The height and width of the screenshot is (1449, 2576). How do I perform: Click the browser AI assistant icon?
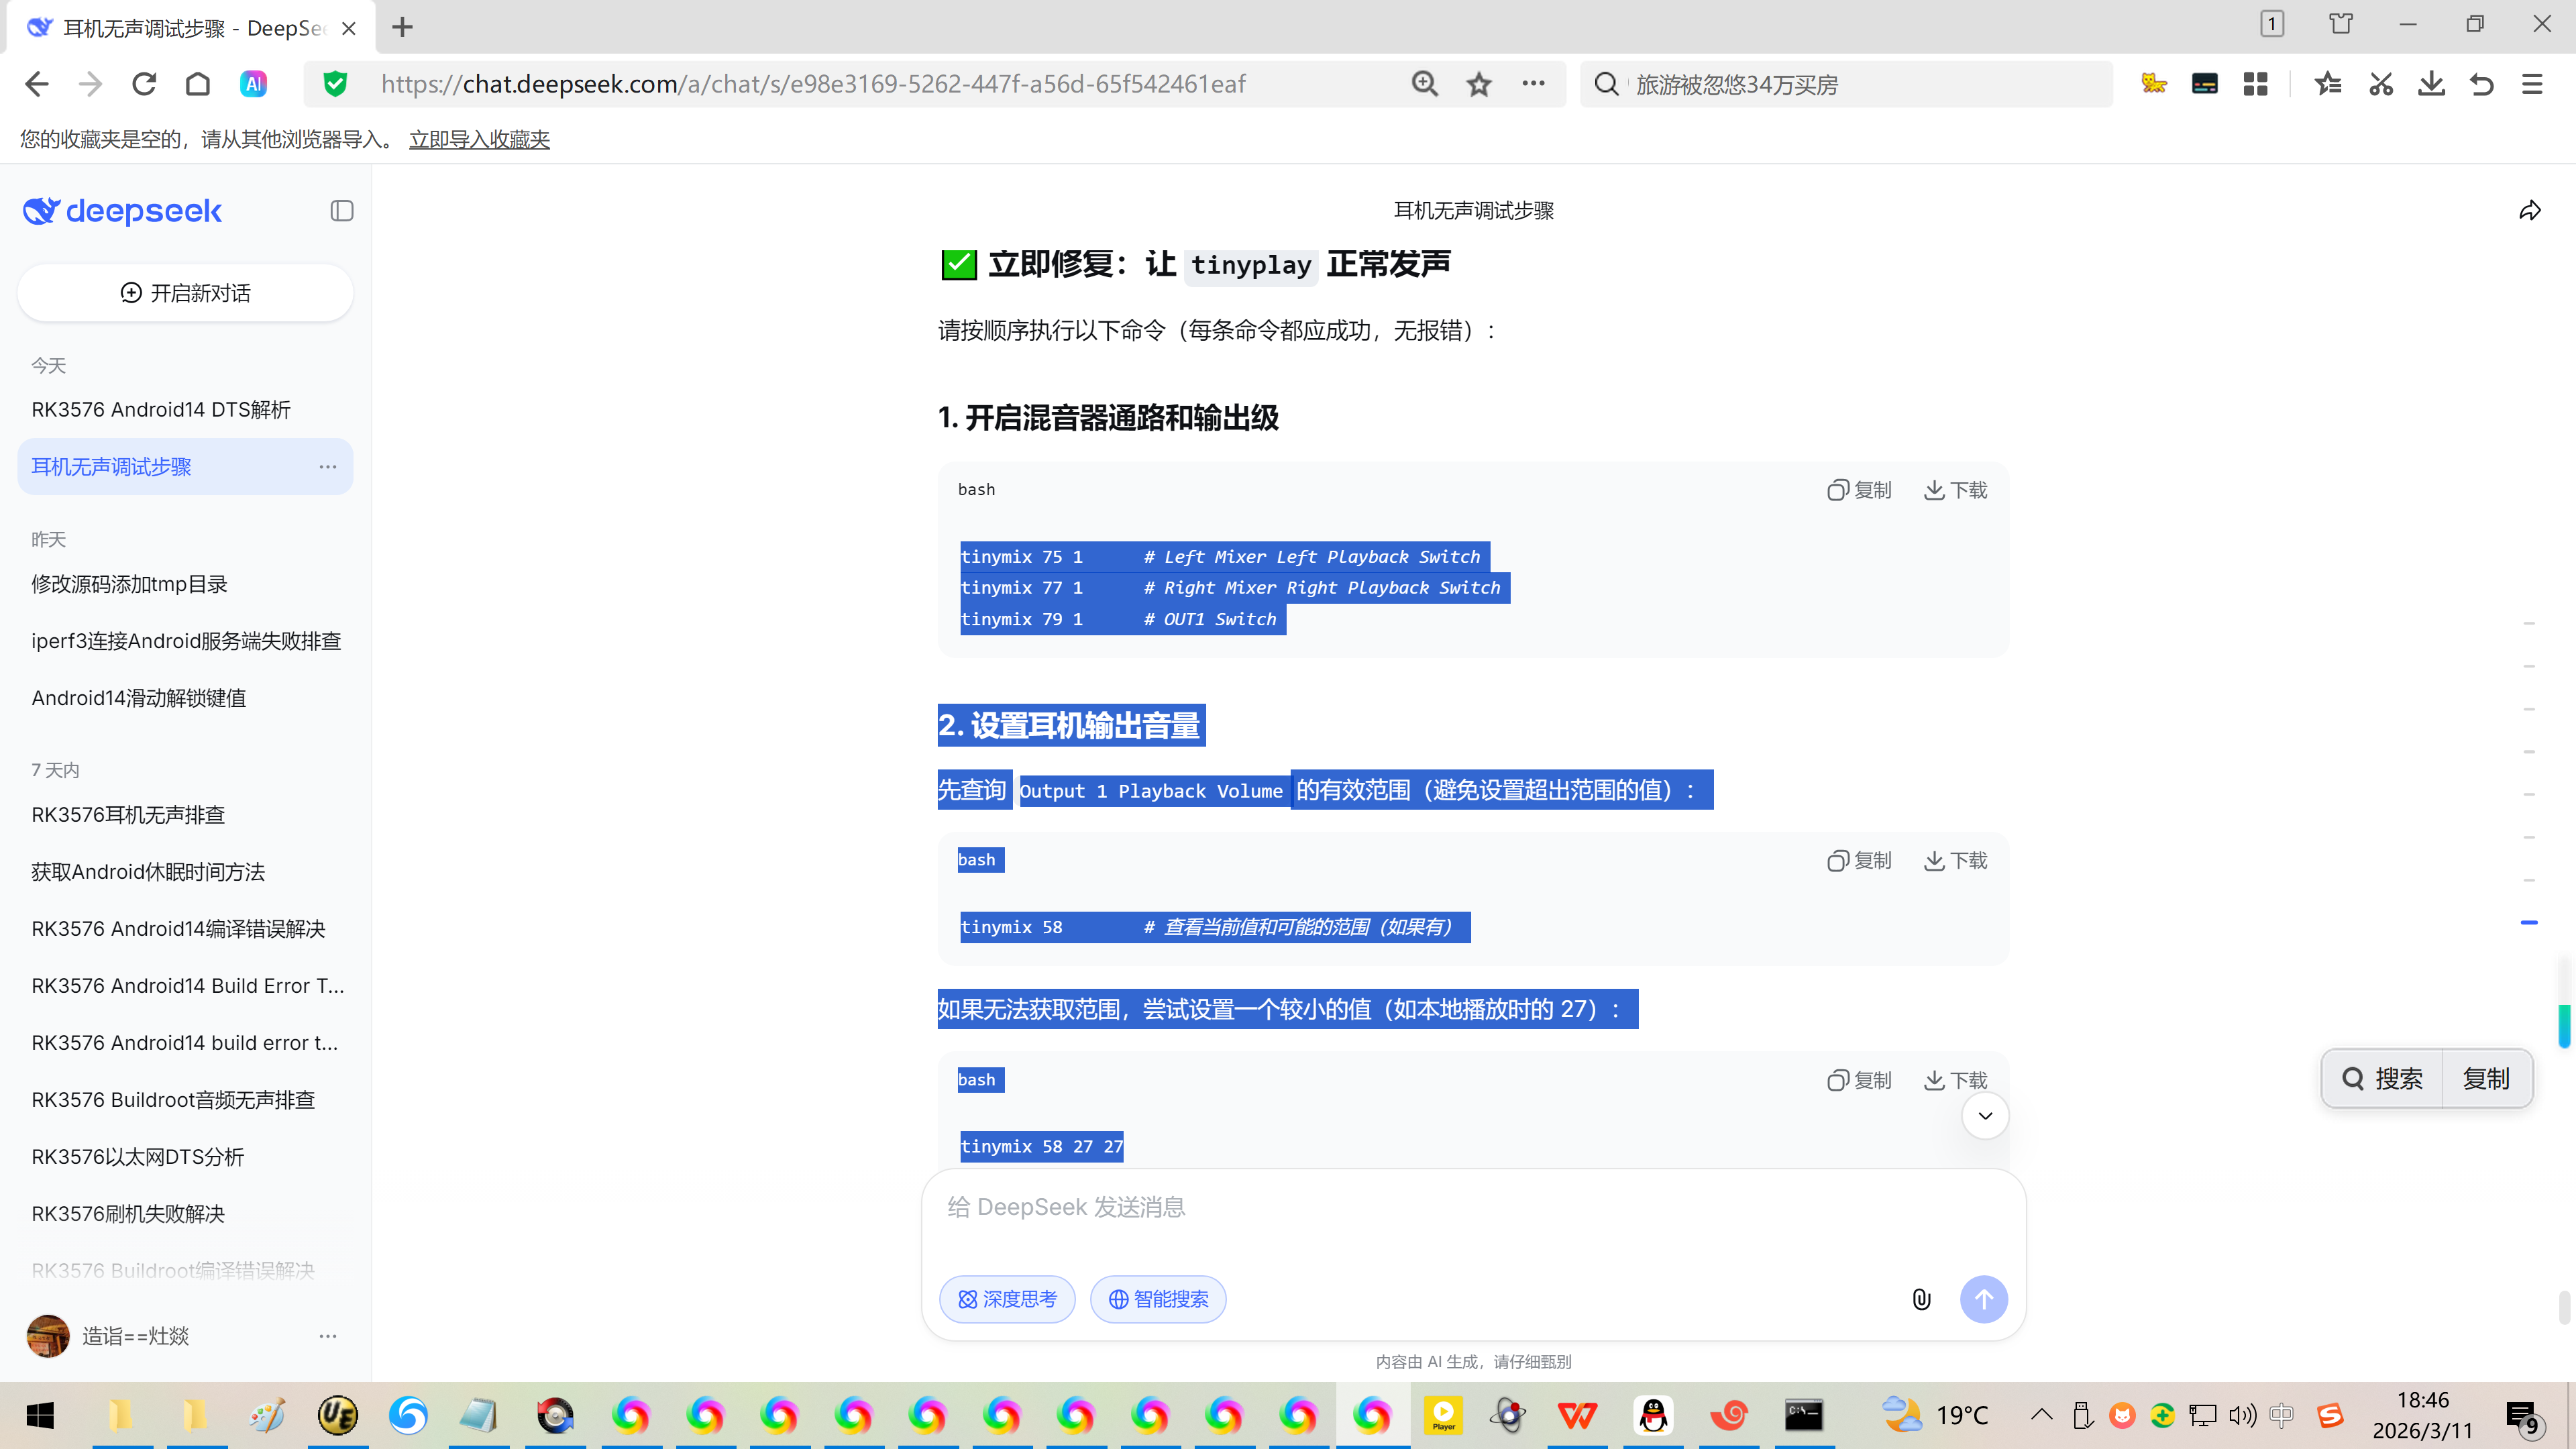pos(253,84)
